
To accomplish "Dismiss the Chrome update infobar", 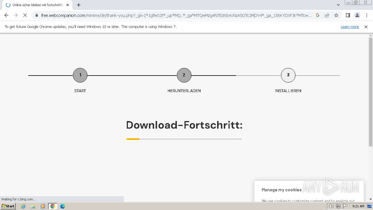I will click(x=366, y=27).
